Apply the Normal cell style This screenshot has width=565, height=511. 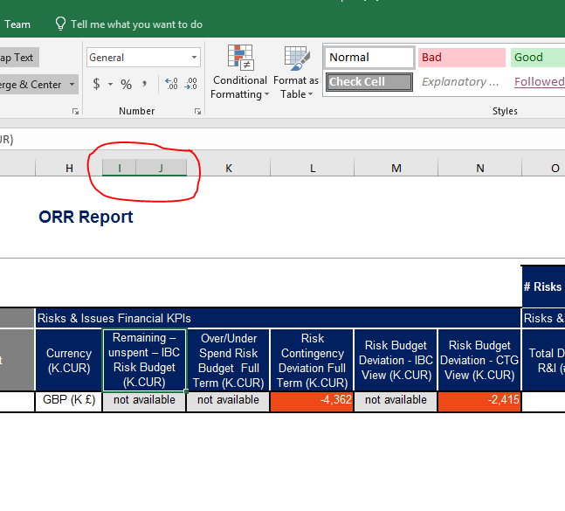[369, 58]
